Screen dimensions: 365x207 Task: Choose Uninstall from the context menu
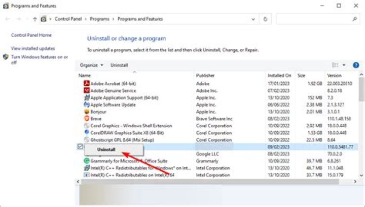pos(114,149)
